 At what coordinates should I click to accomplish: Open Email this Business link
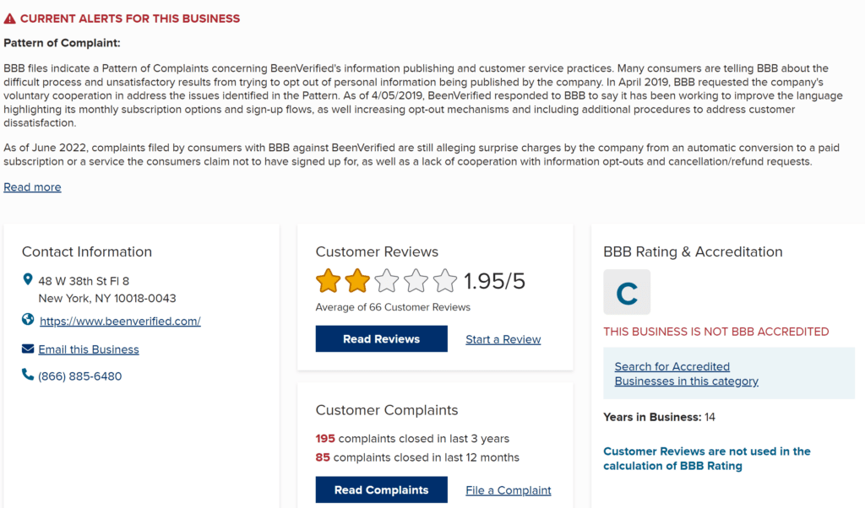tap(88, 349)
